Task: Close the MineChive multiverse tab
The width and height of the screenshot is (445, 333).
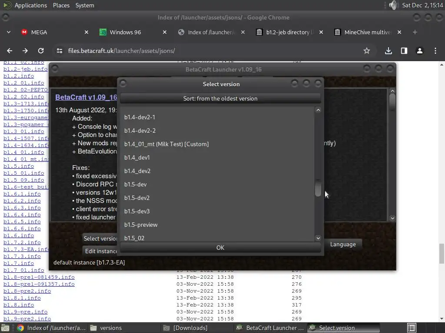Action: (399, 32)
